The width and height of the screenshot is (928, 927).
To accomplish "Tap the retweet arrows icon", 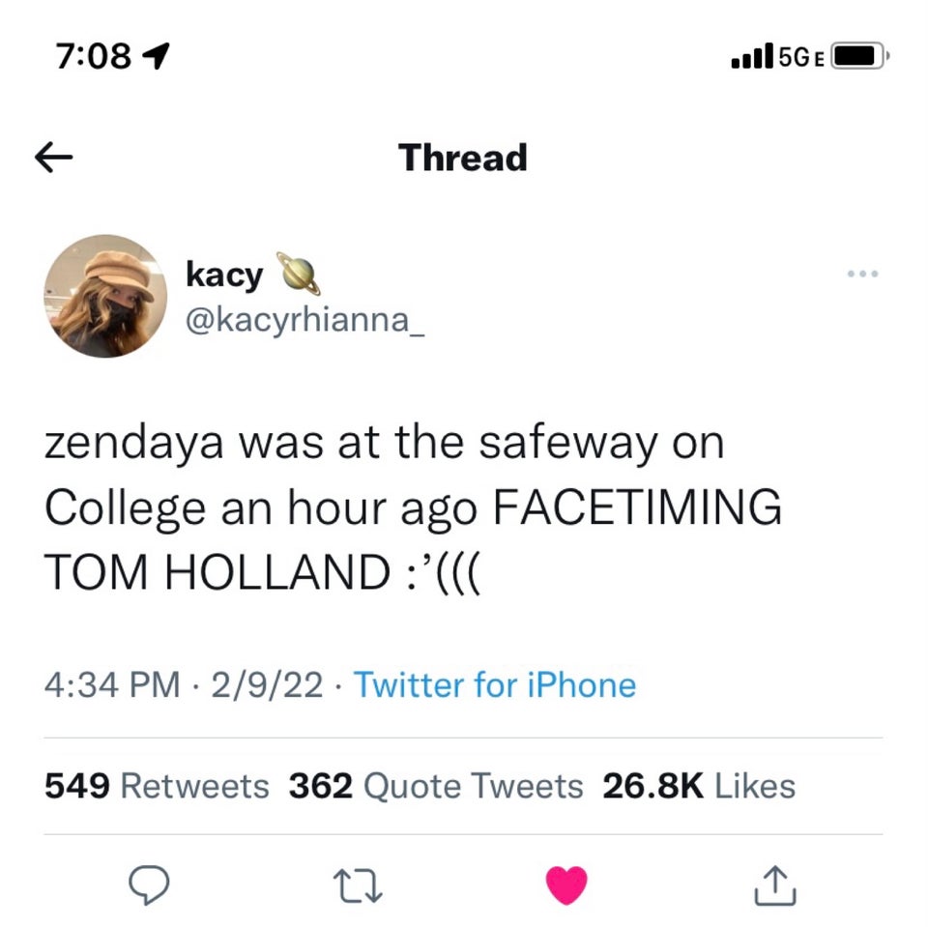I will click(x=358, y=885).
